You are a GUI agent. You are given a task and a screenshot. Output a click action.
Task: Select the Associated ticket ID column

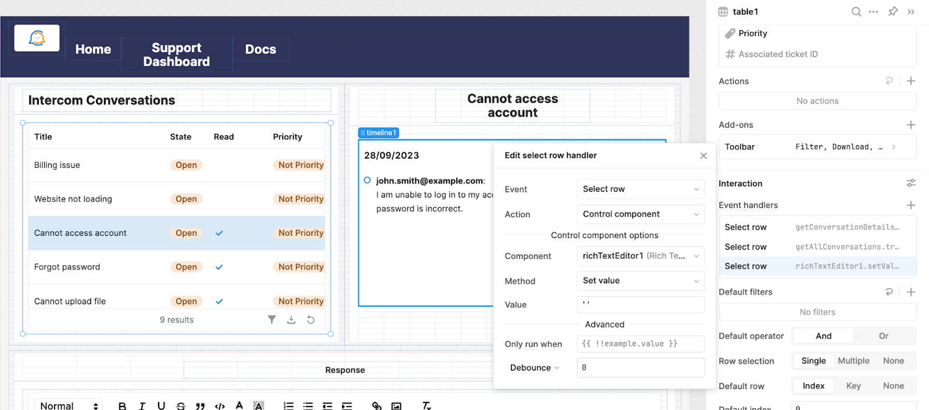tap(818, 54)
